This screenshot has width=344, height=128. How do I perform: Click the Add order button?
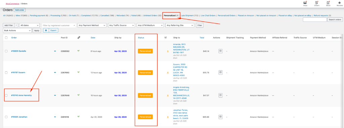20,10
